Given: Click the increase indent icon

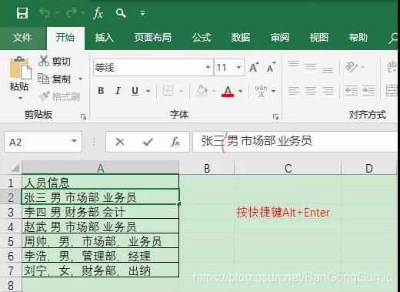Looking at the screenshot, I should tap(368, 91).
